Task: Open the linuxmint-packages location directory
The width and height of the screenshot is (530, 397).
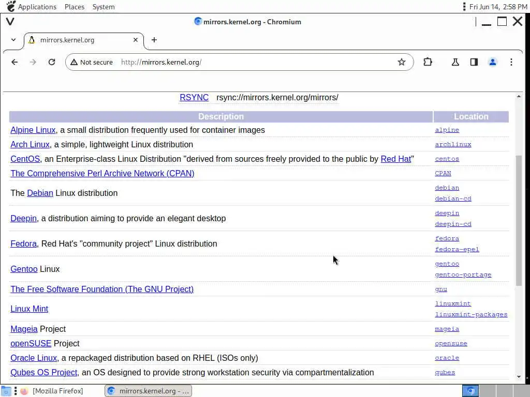Action: click(x=471, y=315)
